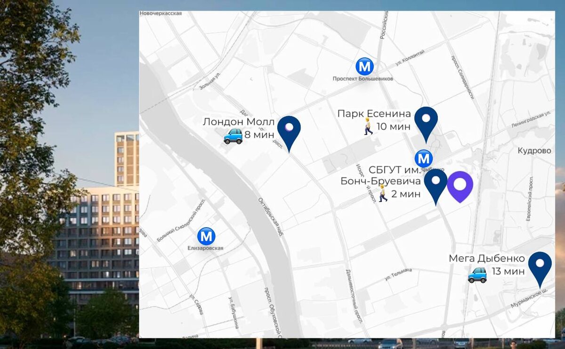Click the walking person icon near 2 мин
The width and height of the screenshot is (565, 349).
click(383, 193)
